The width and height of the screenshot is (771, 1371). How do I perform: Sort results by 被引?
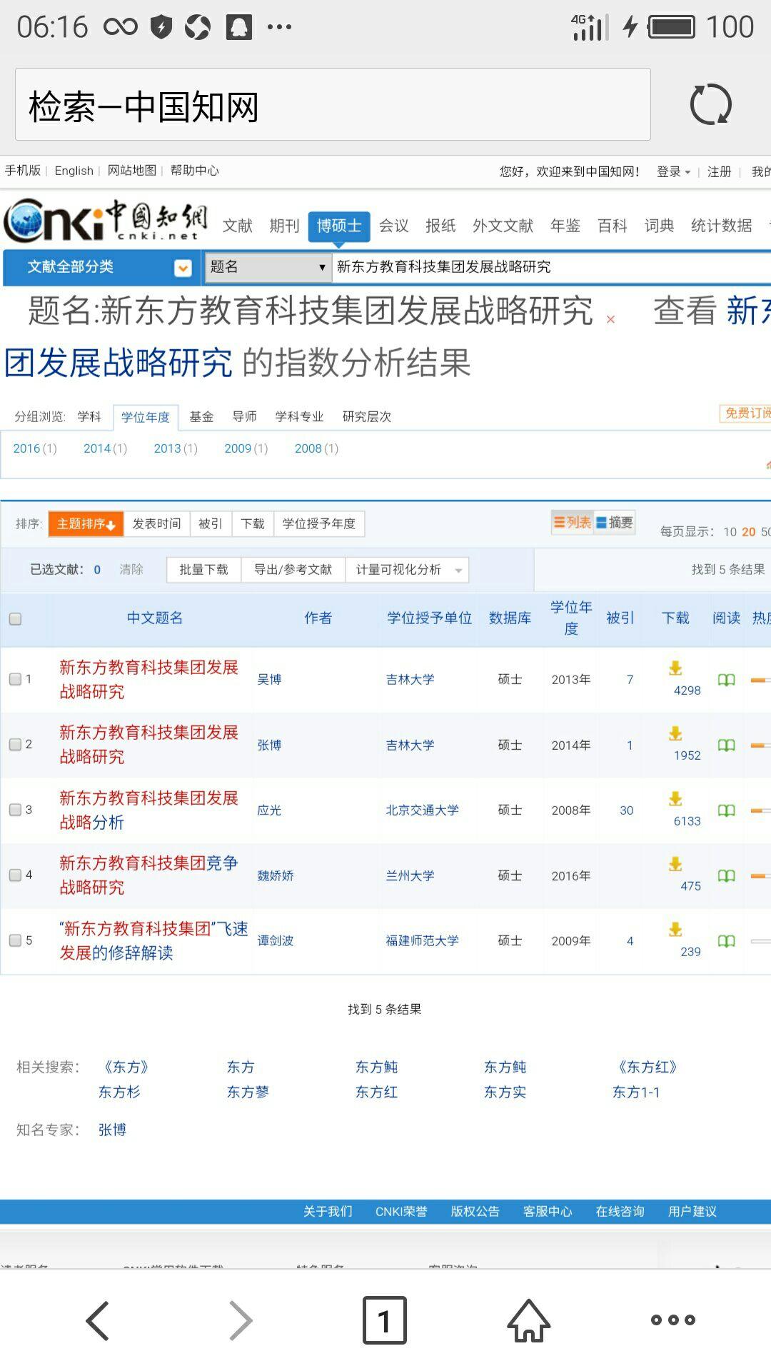click(x=210, y=524)
